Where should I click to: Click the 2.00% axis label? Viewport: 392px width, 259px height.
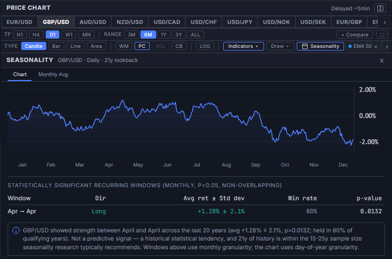point(367,90)
